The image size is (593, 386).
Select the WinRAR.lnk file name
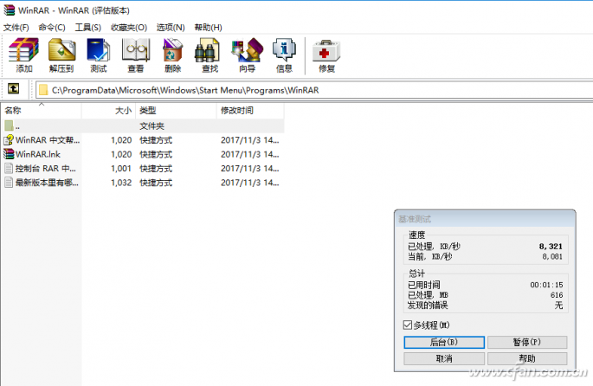point(38,154)
